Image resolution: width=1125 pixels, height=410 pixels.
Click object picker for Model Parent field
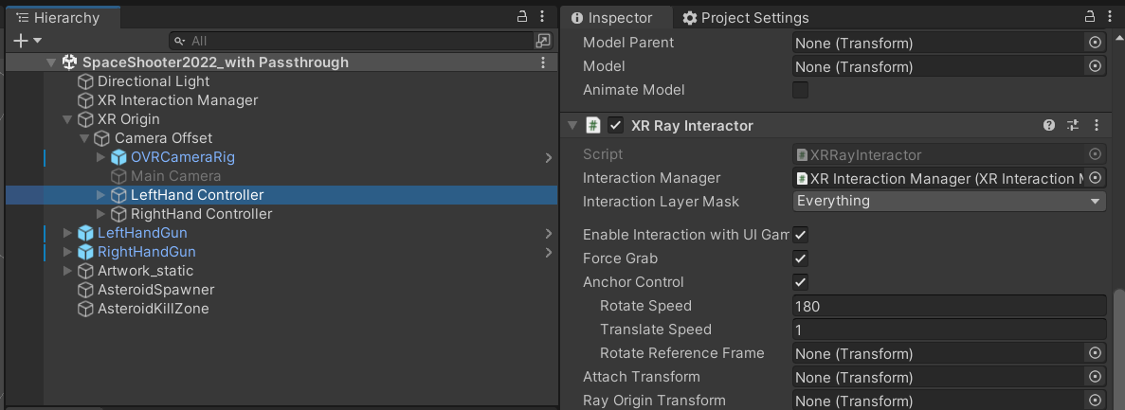[x=1095, y=43]
